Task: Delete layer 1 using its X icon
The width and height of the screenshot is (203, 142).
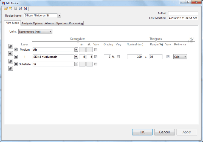Action: 16,57
